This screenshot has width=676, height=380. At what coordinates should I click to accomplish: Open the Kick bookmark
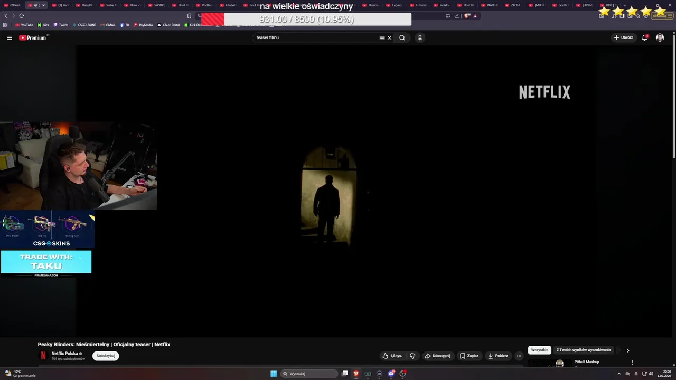click(x=43, y=25)
